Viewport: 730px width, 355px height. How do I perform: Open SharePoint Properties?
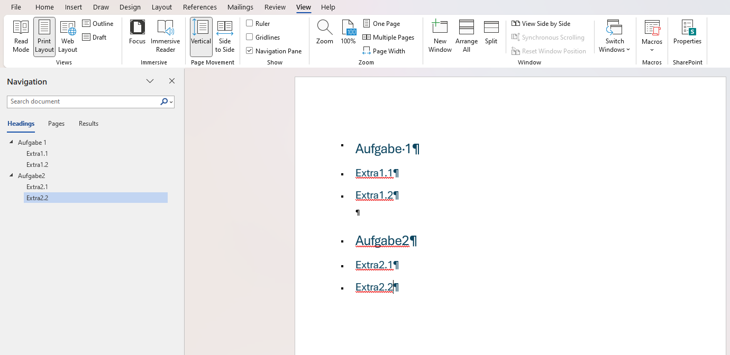click(x=687, y=33)
